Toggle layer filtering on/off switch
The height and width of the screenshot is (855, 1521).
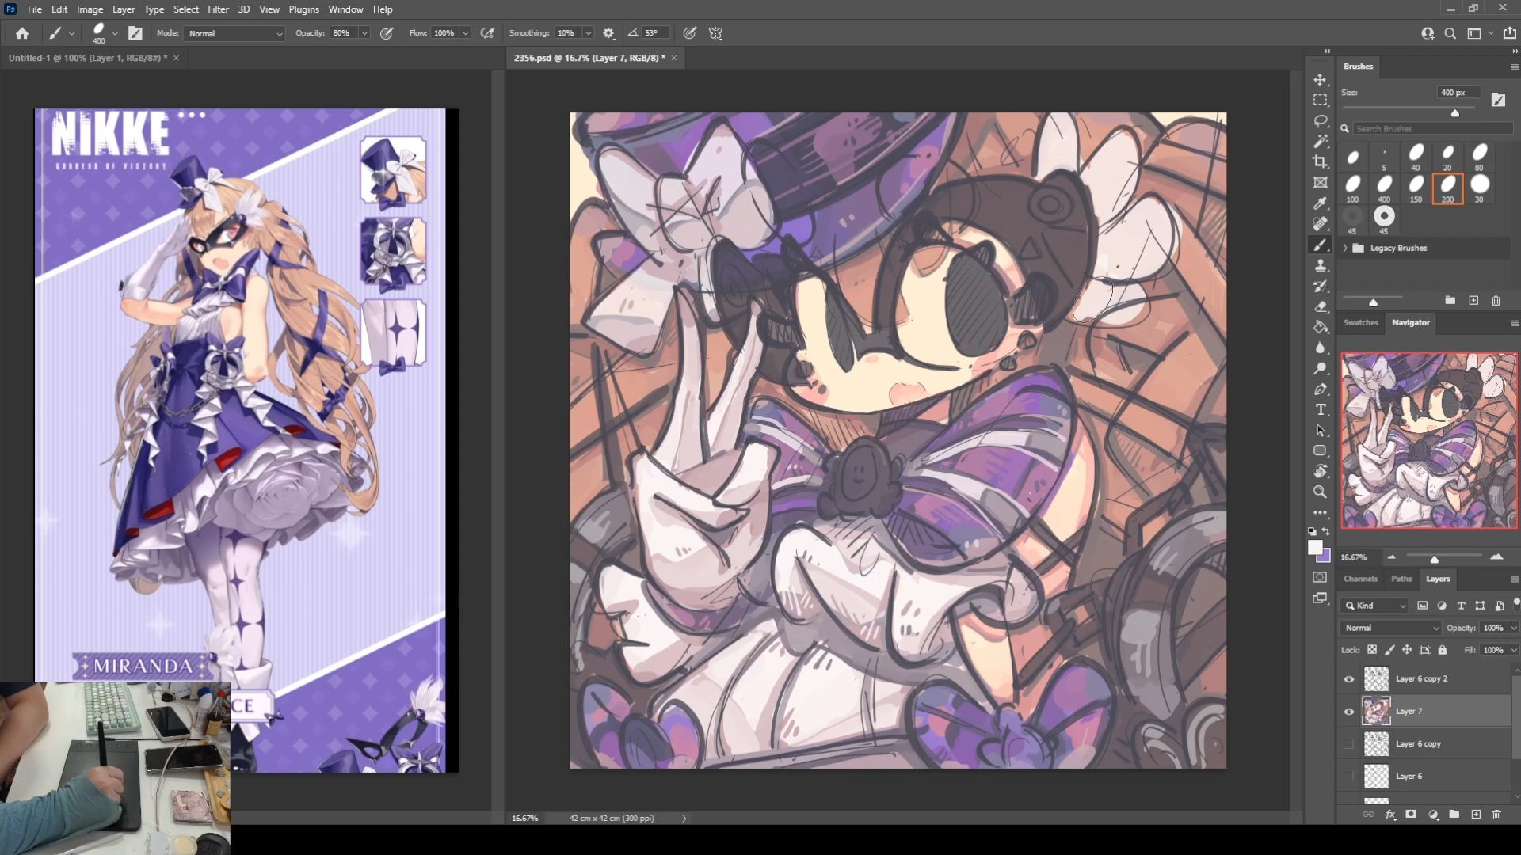[1516, 604]
